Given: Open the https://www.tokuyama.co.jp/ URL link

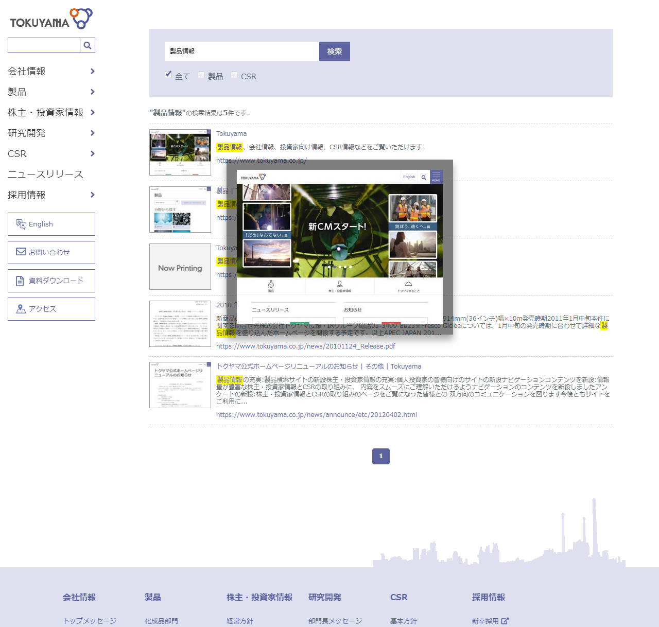Looking at the screenshot, I should (262, 160).
